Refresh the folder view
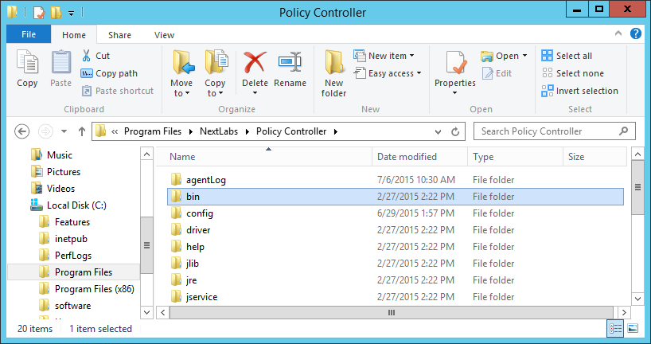Image resolution: width=651 pixels, height=344 pixels. pos(455,132)
